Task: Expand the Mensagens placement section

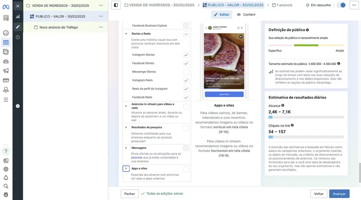Action: tap(126, 148)
